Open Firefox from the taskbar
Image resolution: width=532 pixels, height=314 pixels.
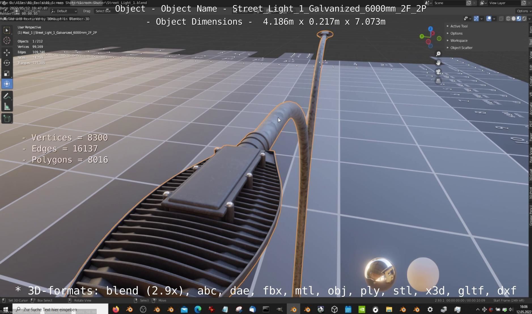[116, 309]
